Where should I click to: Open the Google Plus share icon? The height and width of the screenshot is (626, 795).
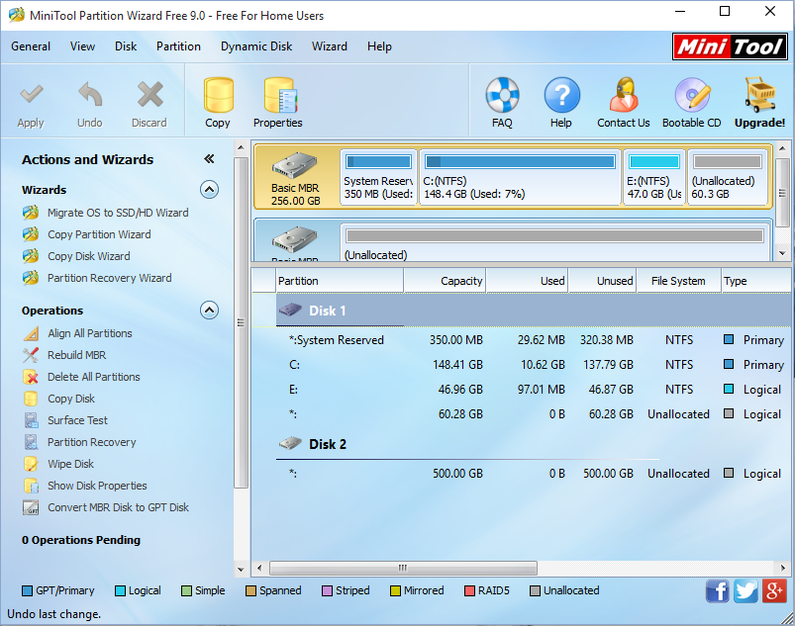774,591
